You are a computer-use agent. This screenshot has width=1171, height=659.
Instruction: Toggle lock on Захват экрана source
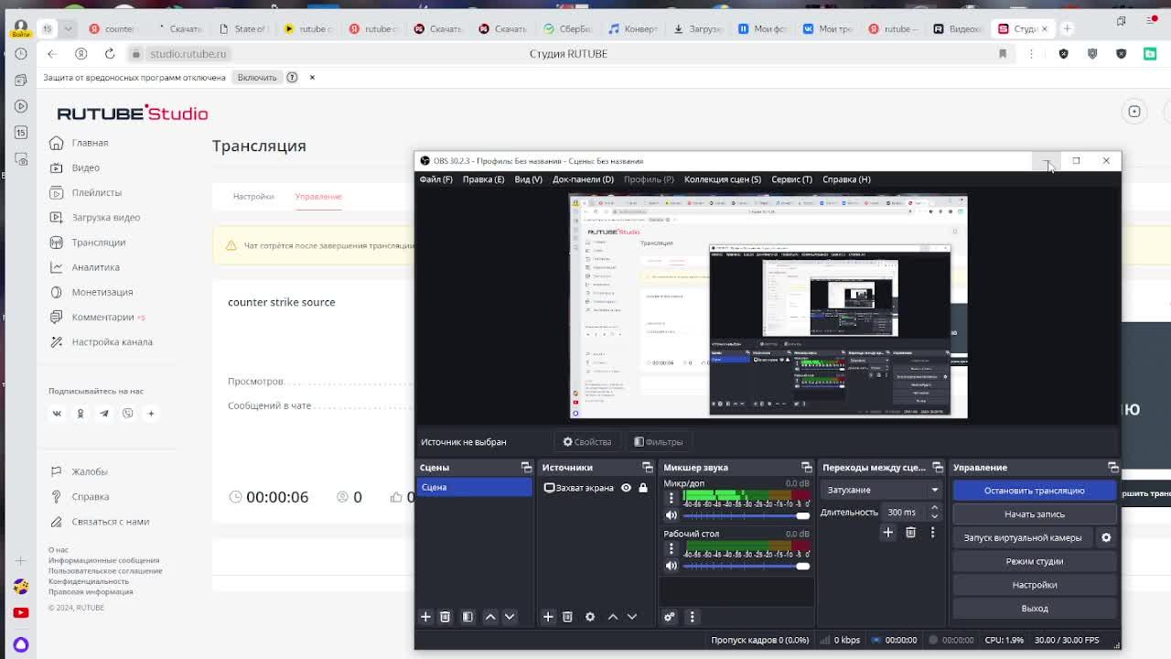click(x=643, y=488)
